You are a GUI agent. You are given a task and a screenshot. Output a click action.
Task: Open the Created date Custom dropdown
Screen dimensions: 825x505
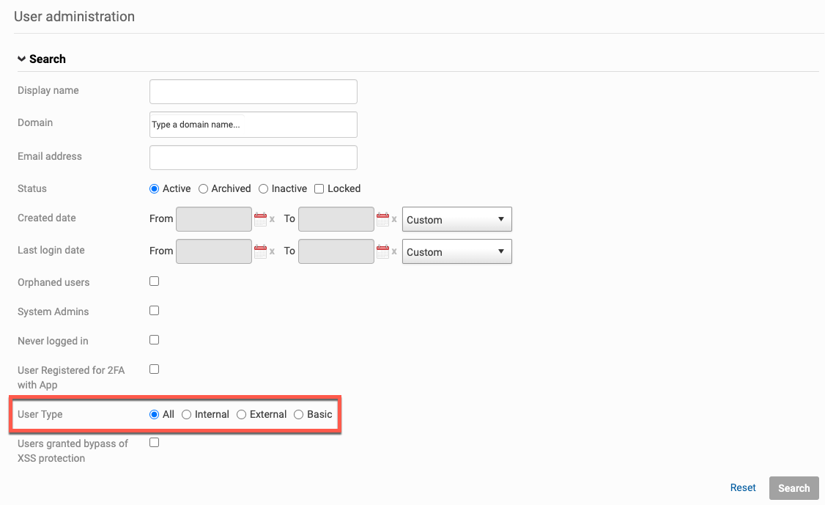tap(456, 220)
